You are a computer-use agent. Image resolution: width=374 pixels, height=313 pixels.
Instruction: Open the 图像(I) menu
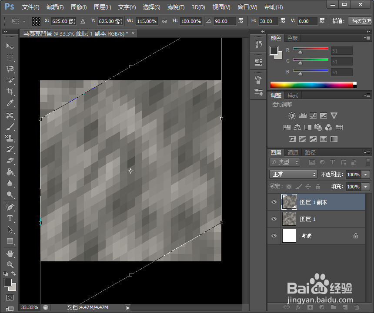pyautogui.click(x=79, y=7)
